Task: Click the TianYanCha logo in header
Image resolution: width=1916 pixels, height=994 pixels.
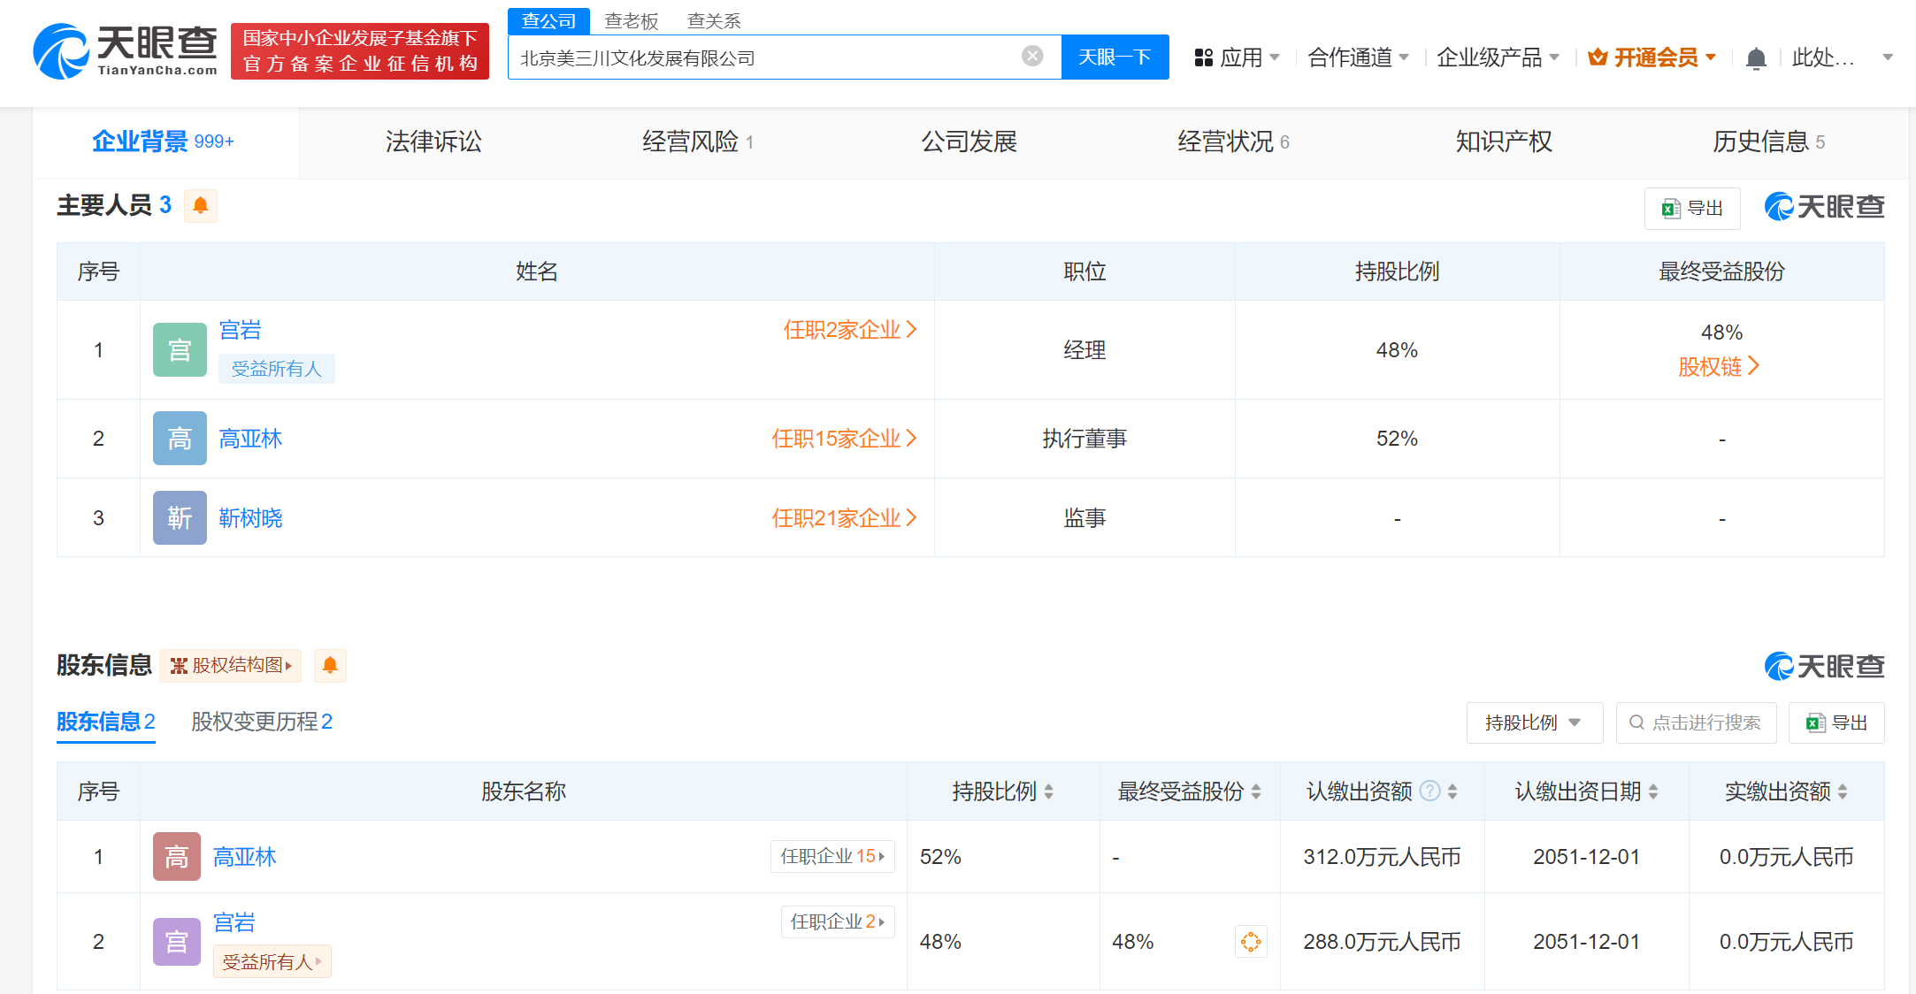Action: click(x=126, y=51)
